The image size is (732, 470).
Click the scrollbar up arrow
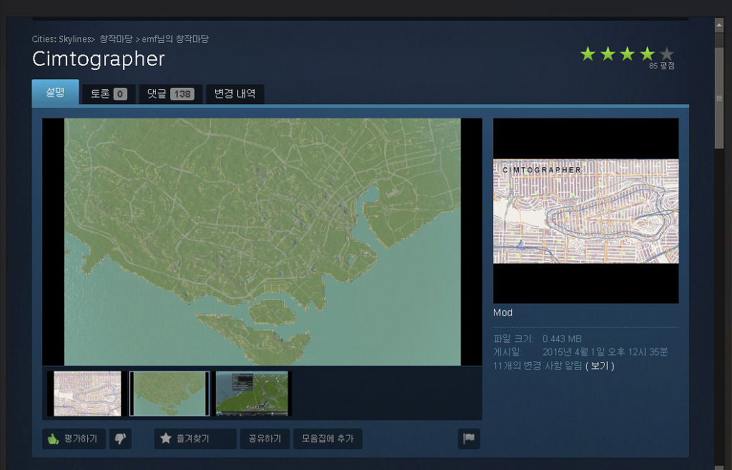(x=719, y=24)
